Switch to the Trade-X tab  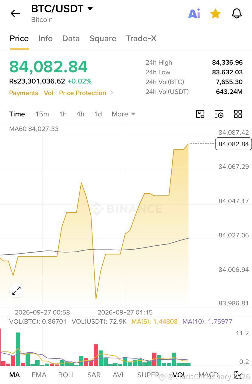point(141,38)
